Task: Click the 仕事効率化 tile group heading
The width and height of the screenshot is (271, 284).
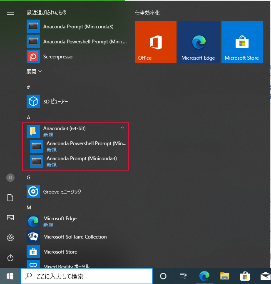Action: [x=147, y=13]
